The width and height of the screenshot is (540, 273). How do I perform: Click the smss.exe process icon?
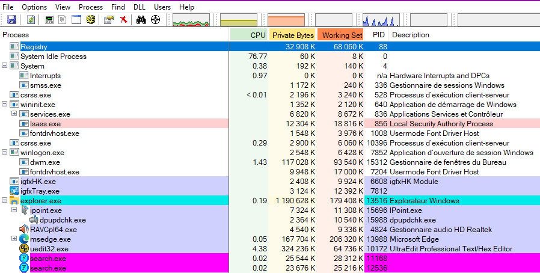[24, 85]
